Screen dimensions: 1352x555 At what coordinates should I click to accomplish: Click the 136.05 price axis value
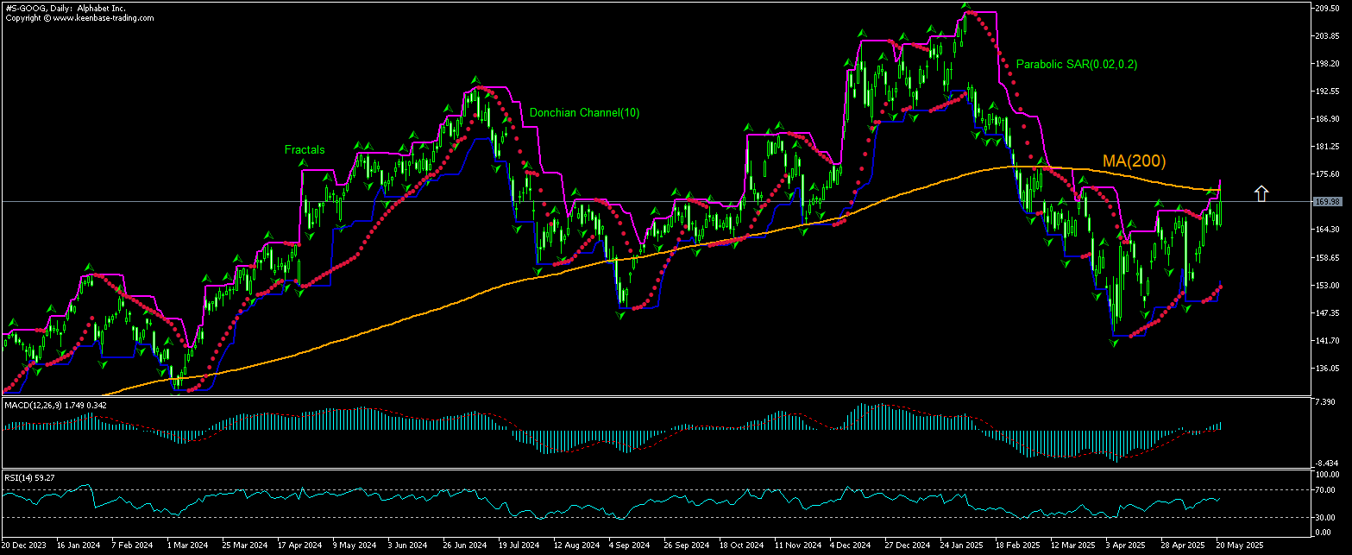tap(1326, 369)
